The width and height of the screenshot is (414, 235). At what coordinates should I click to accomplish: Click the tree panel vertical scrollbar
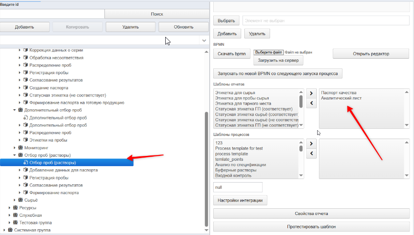[x=207, y=169]
